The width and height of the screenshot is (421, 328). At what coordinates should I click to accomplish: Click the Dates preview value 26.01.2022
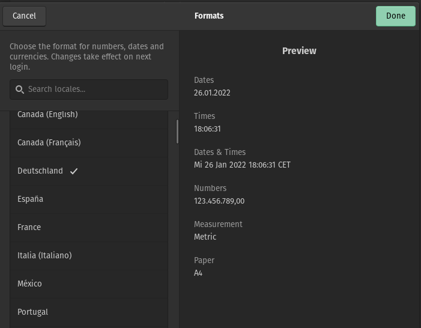(212, 93)
